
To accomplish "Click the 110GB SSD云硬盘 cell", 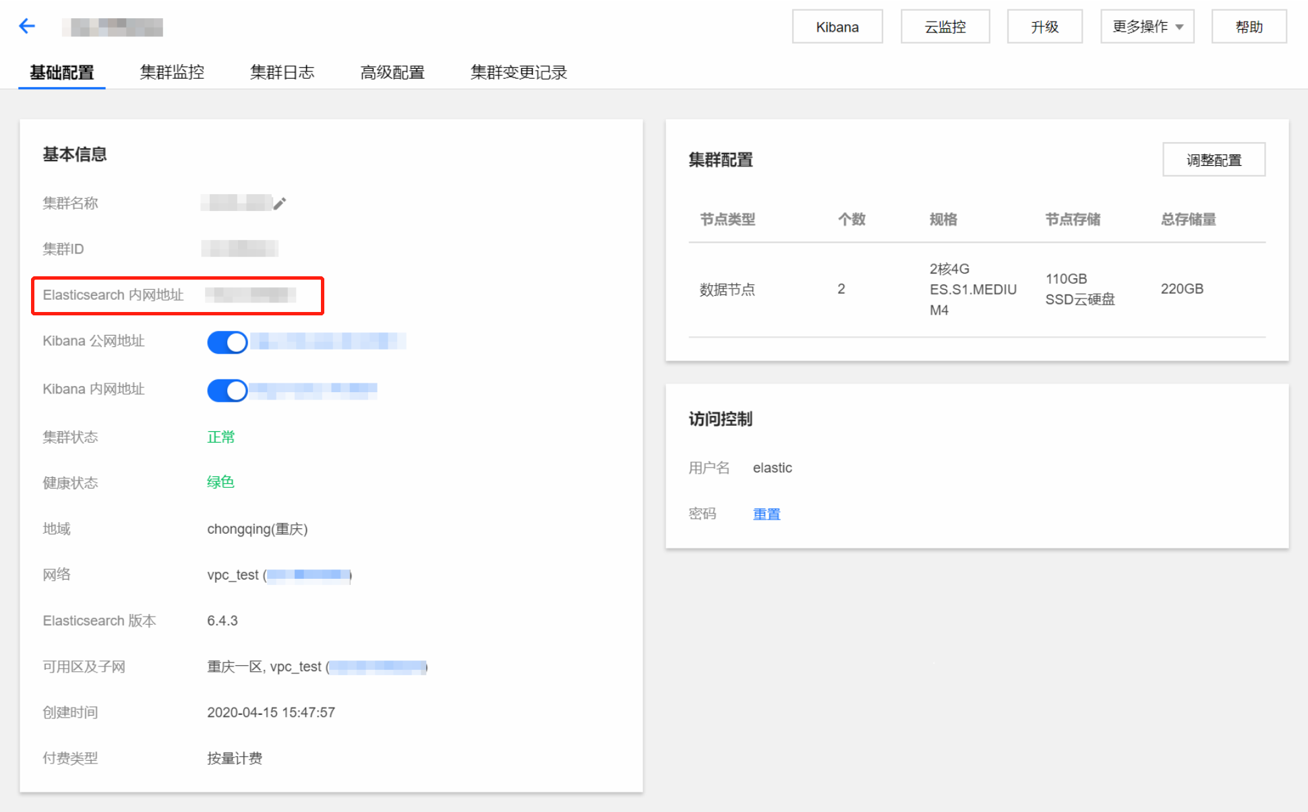I will pos(1080,289).
